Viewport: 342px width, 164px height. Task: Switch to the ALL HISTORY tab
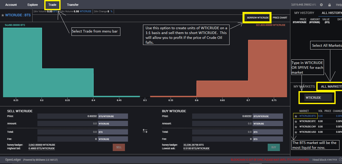pos(332,13)
